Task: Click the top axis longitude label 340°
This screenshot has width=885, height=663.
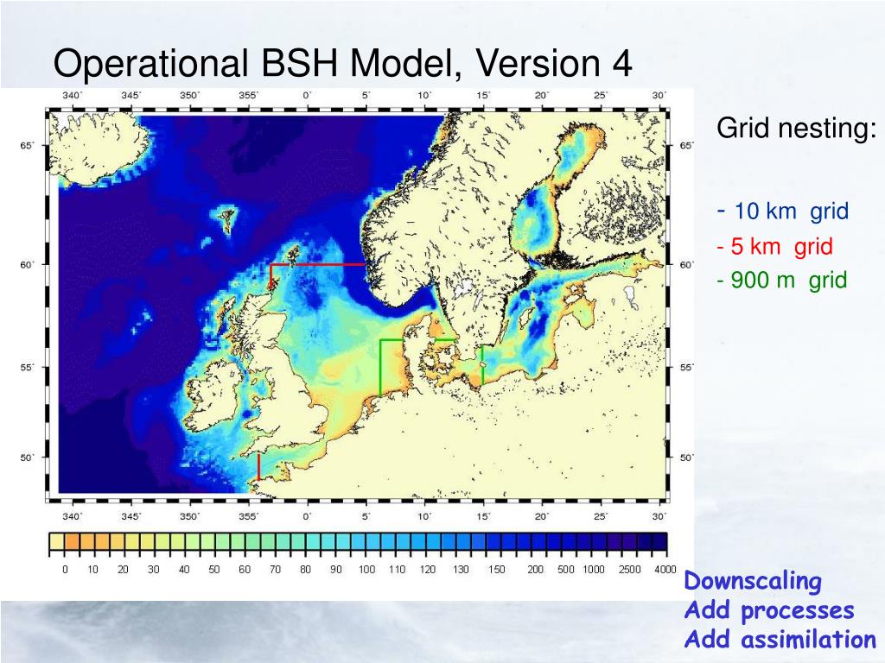Action: click(72, 95)
